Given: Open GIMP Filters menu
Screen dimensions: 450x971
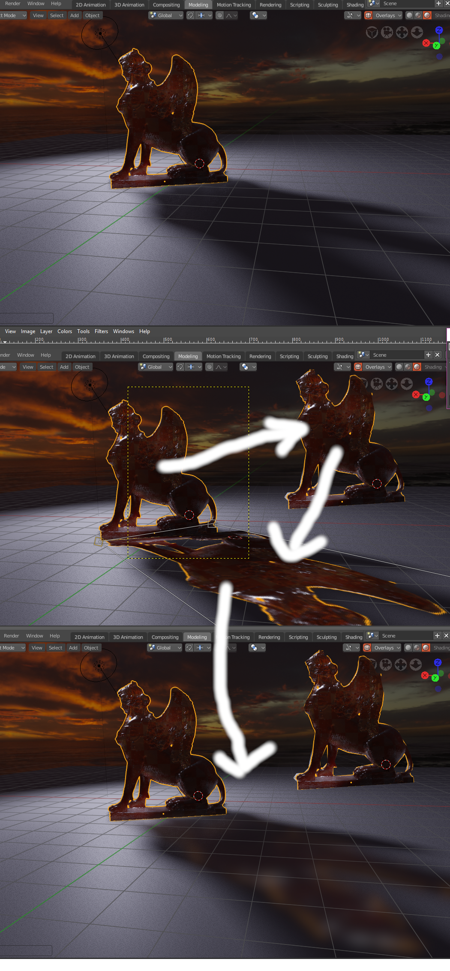Looking at the screenshot, I should 101,331.
